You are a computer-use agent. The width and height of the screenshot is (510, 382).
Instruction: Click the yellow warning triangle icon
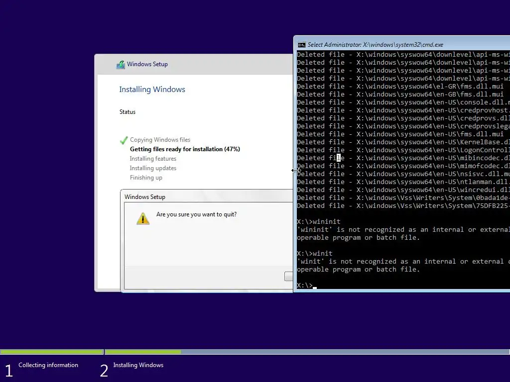(143, 219)
